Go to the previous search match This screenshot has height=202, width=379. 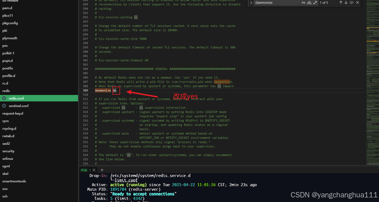pyautogui.click(x=341, y=3)
